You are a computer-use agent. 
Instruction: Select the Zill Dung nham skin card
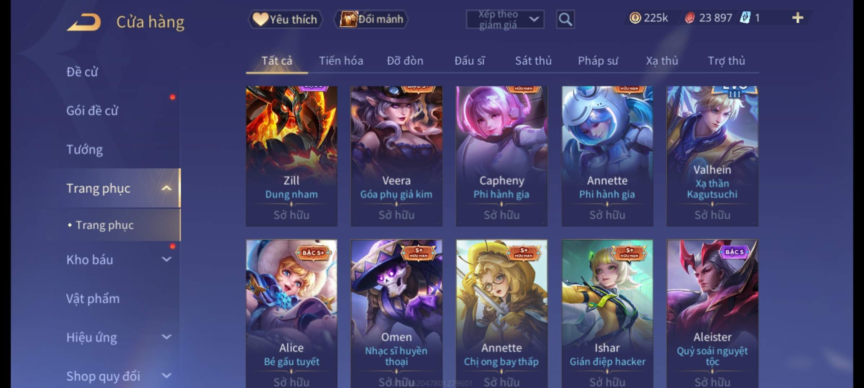[292, 156]
